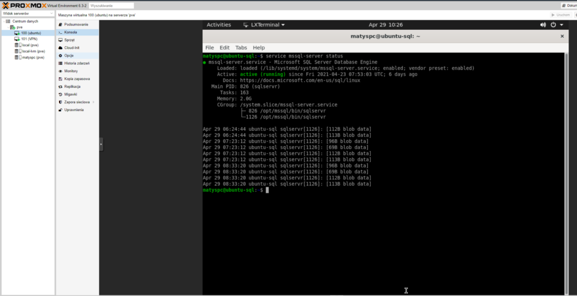Click the Wyszukiwanie search field
Viewport: 577px width, 296px height.
[x=111, y=5]
